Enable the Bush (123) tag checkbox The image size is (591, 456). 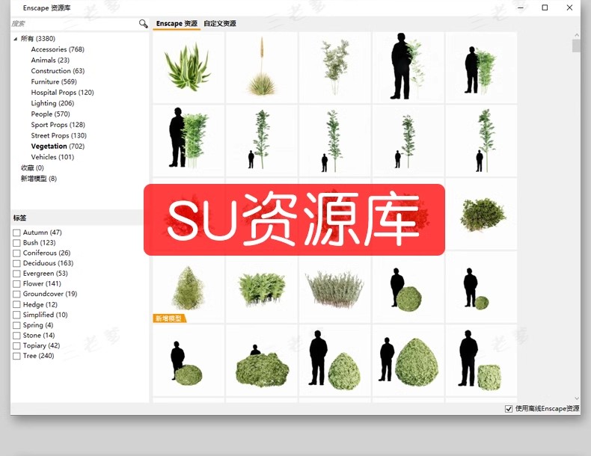[16, 243]
